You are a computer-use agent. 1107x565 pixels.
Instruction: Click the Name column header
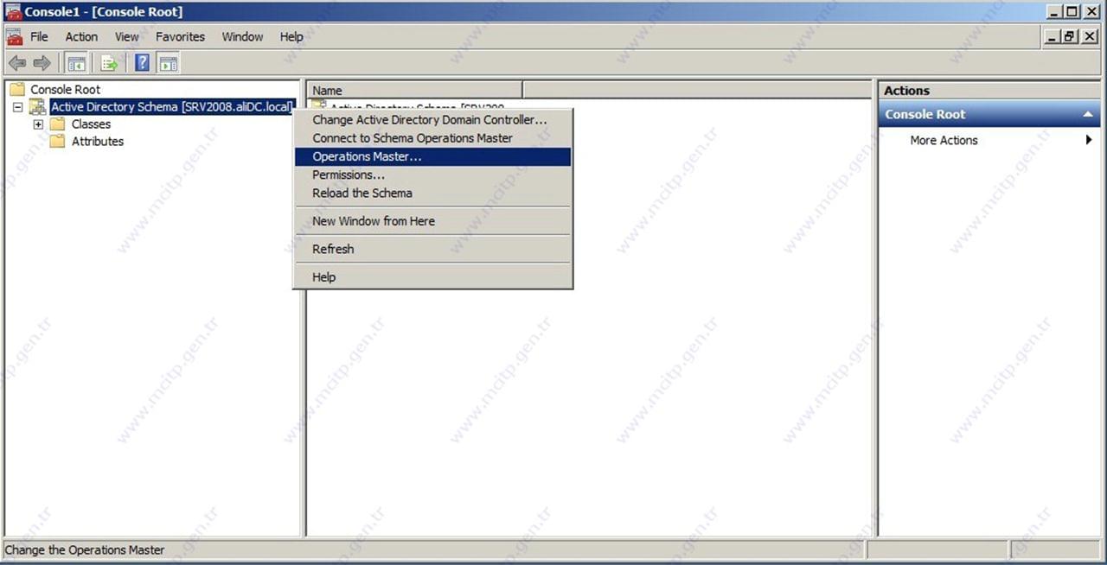coord(414,90)
